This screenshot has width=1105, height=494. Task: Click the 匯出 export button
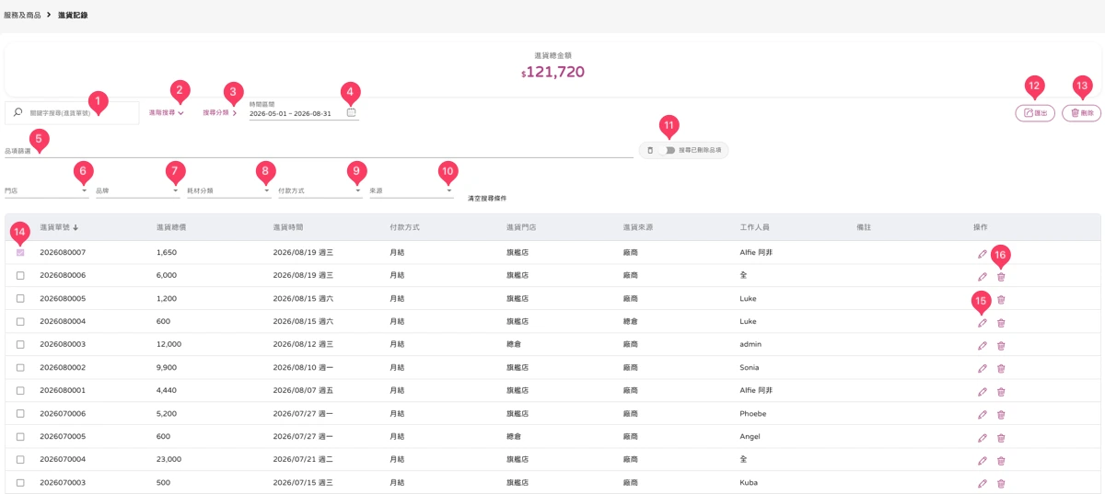pos(1035,112)
